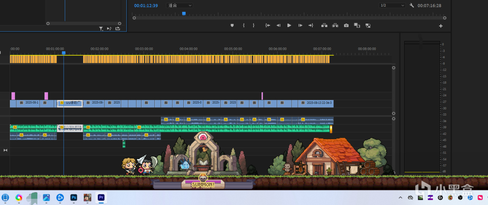Image resolution: width=488 pixels, height=205 pixels.
Task: Click the Mark Out bracket button
Action: (x=254, y=25)
